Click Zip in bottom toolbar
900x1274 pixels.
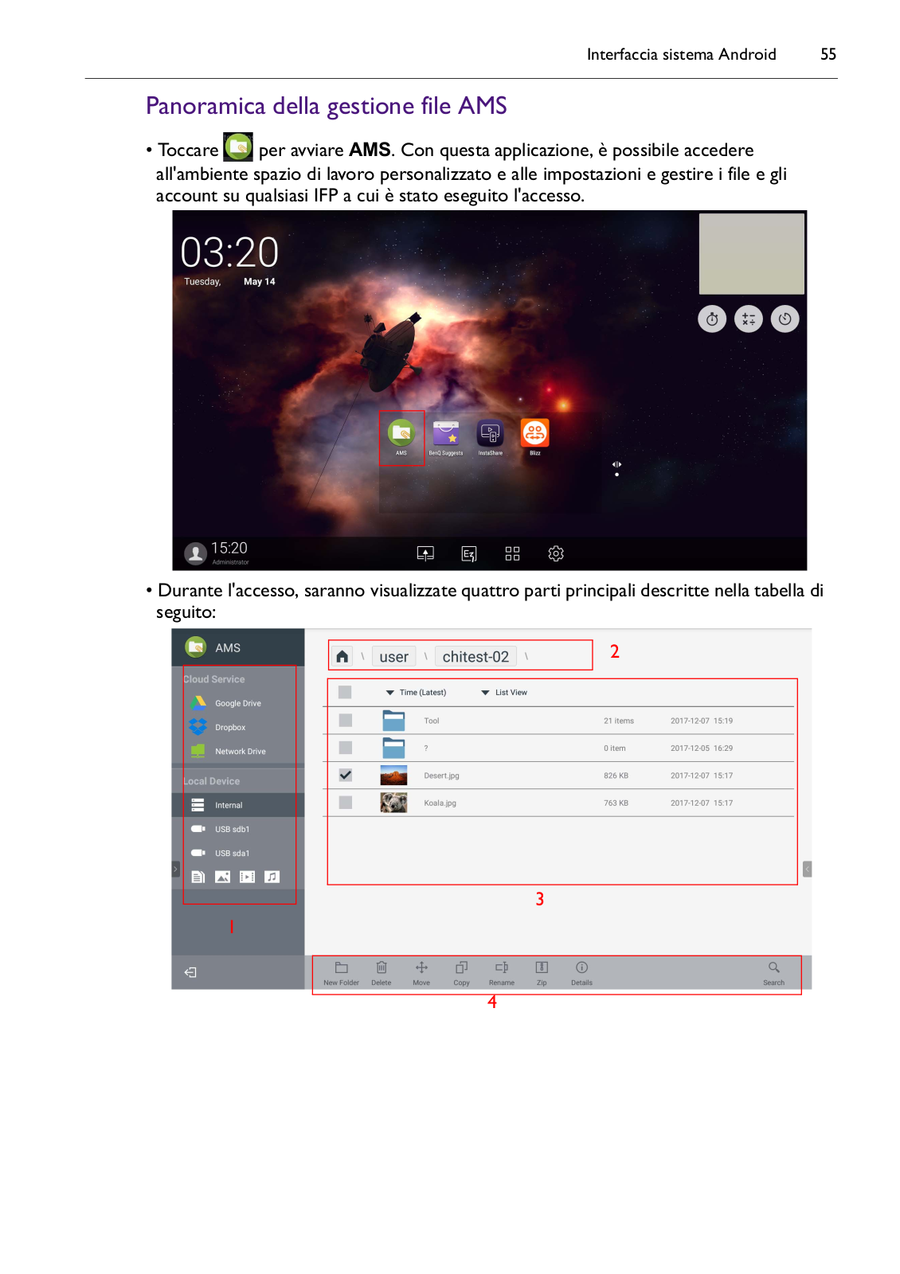pyautogui.click(x=542, y=973)
